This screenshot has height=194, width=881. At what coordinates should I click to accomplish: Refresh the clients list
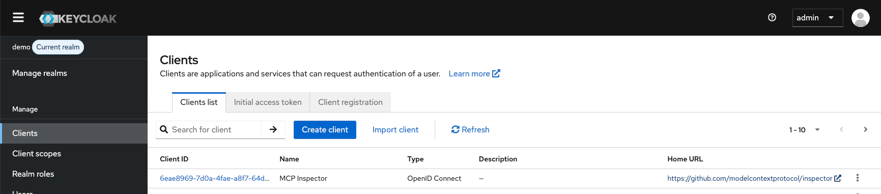470,130
